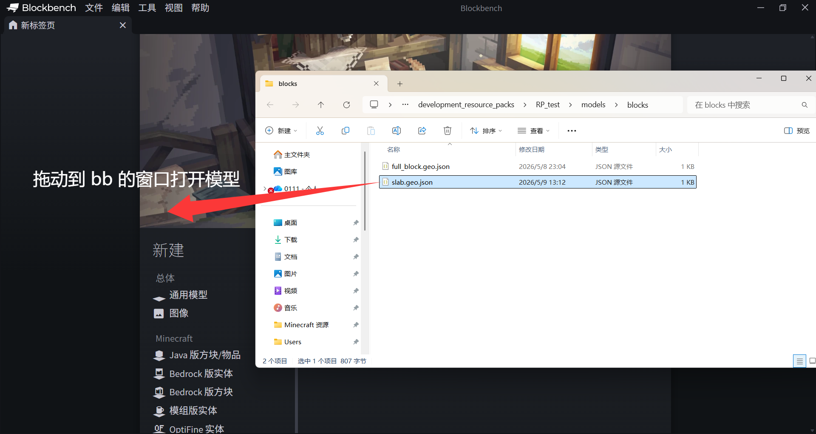Viewport: 816px width, 434px height.
Task: Open the 文件 menu in Blockbench
Action: click(94, 8)
